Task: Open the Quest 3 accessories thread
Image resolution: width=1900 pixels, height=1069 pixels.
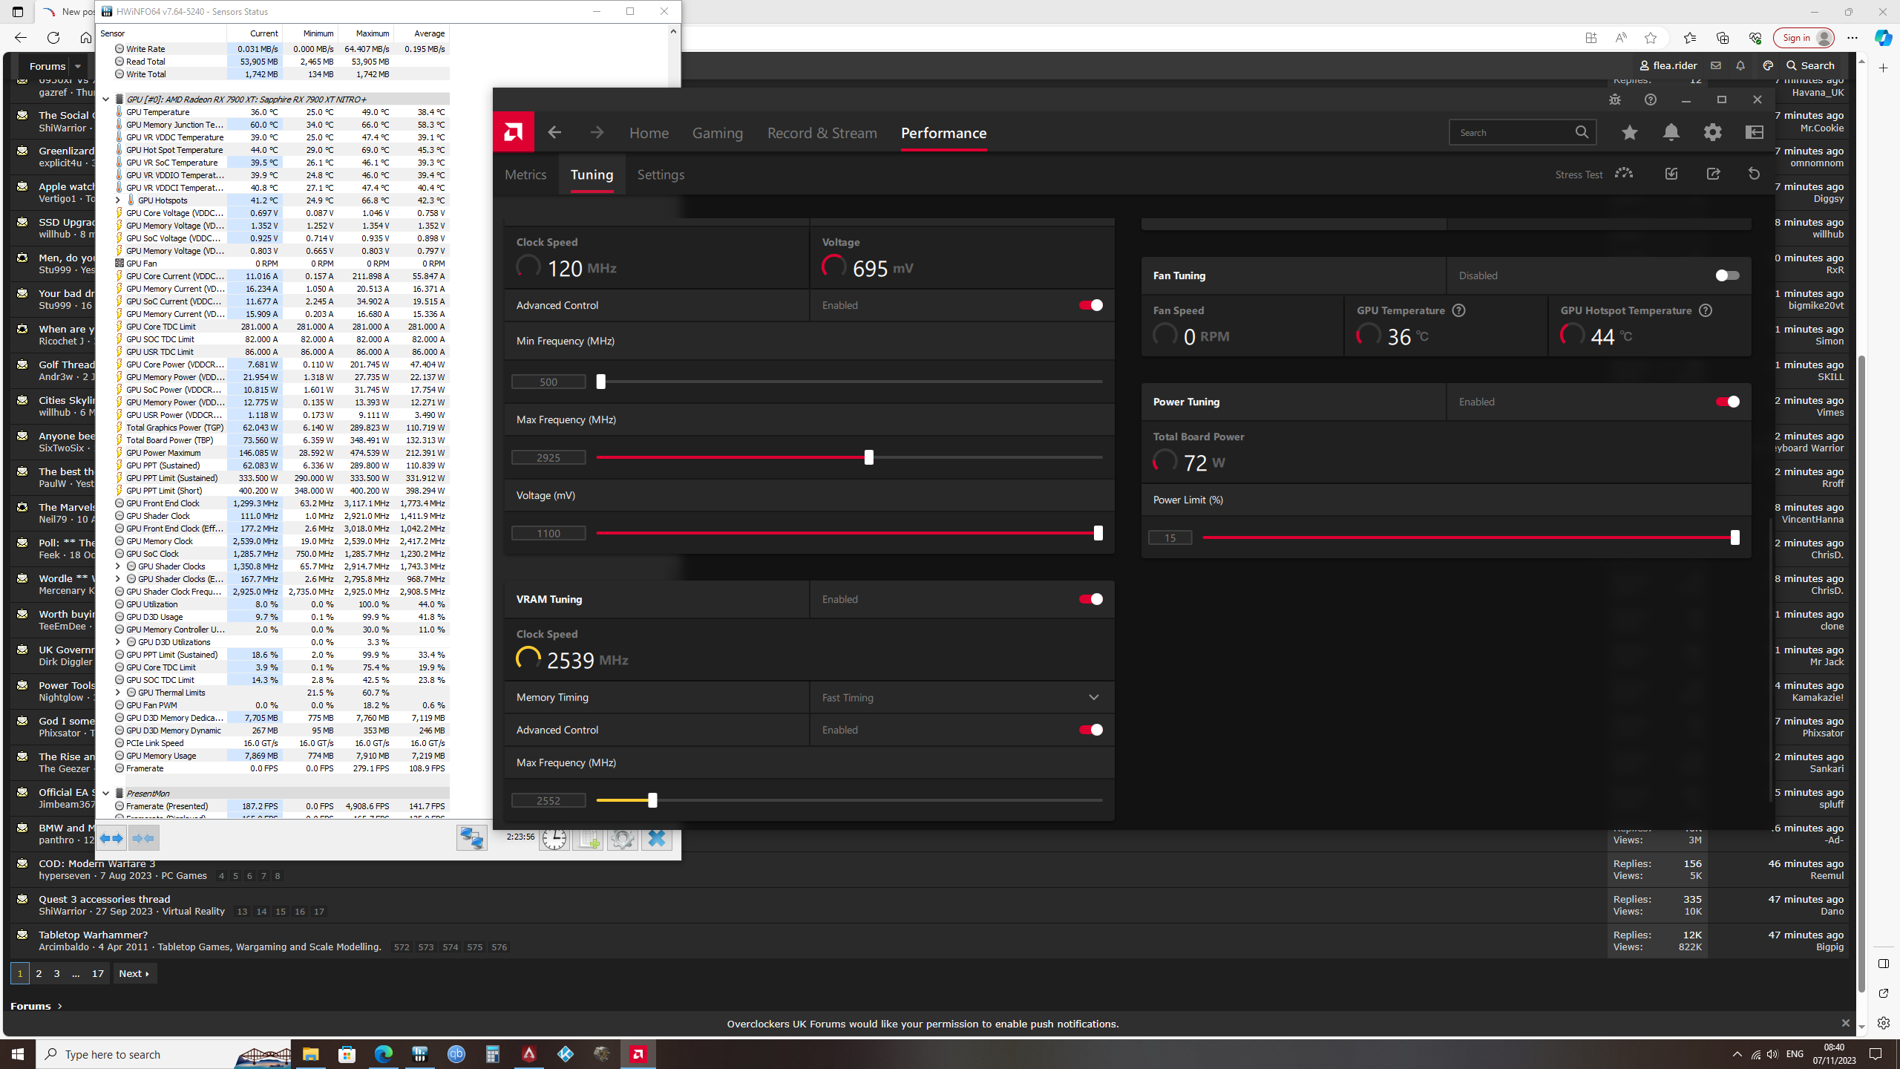Action: coord(105,899)
